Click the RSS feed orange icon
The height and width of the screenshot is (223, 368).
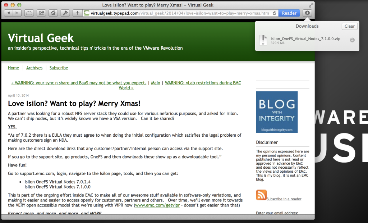click(261, 195)
